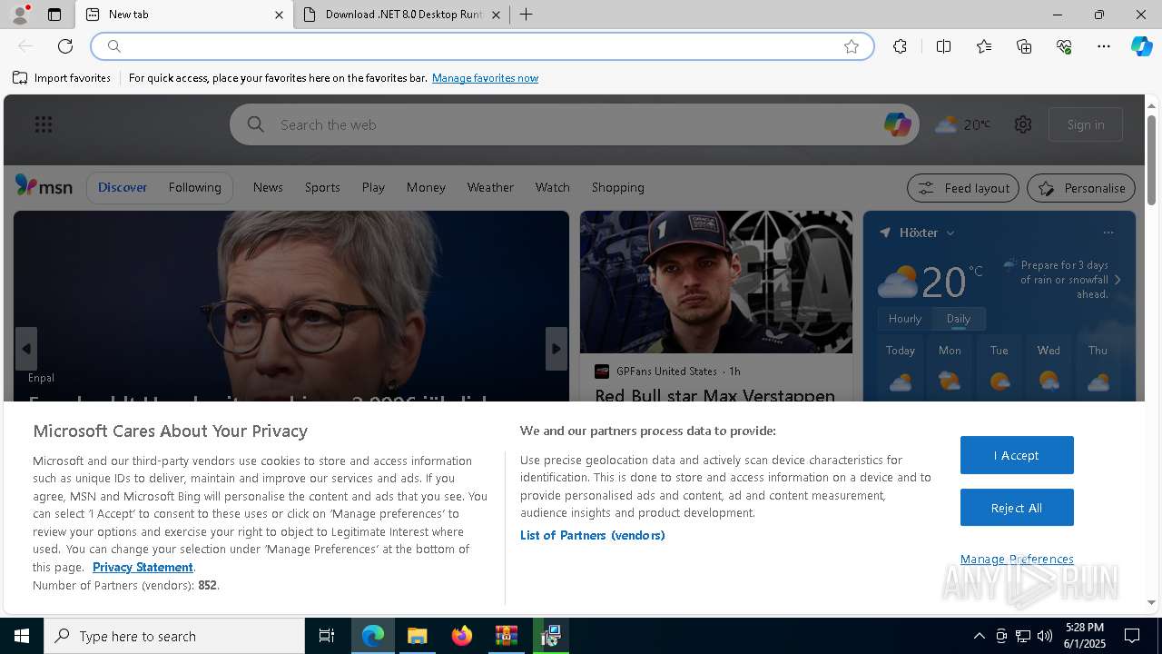Screen dimensions: 1162x654
Task: Toggle split screen view
Action: pyautogui.click(x=943, y=46)
